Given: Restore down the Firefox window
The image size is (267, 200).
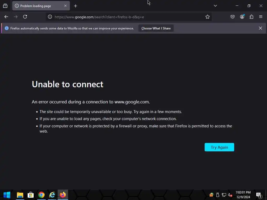Looking at the screenshot, I should tap(249, 6).
